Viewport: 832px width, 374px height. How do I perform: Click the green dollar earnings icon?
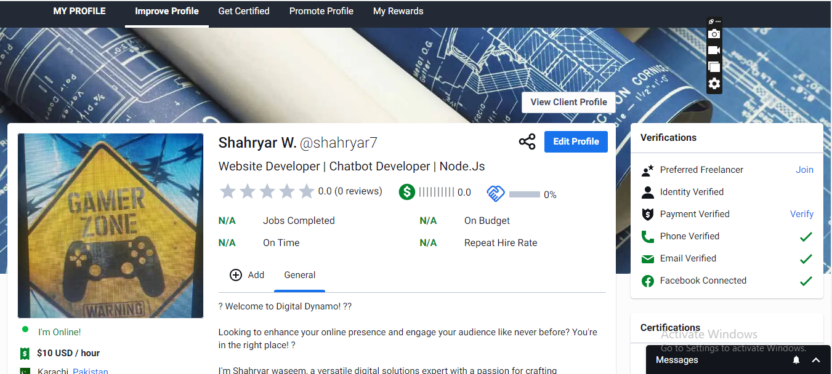point(406,193)
